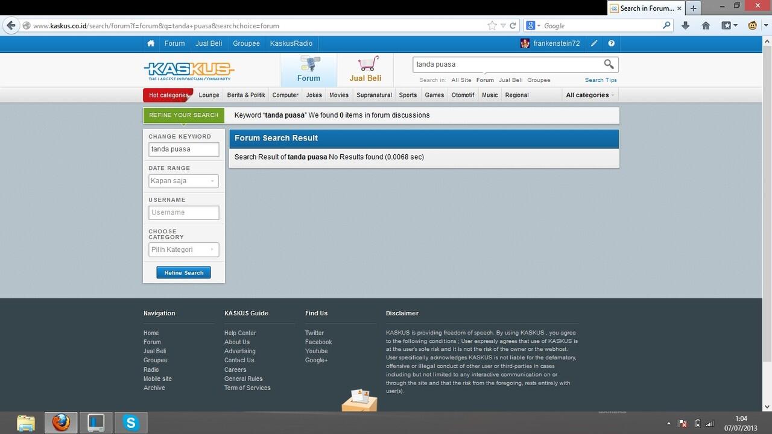Click the pencil edit icon beside username
This screenshot has height=434, width=772.
(594, 43)
